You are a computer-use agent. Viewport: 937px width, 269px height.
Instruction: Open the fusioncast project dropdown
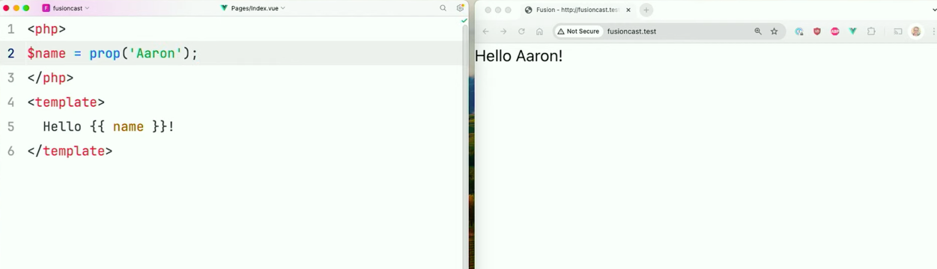tap(66, 8)
